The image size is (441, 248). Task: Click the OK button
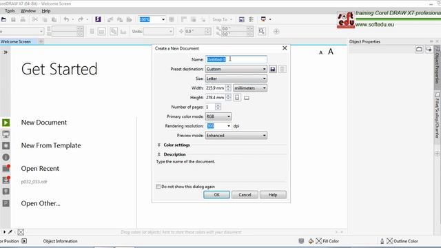pyautogui.click(x=216, y=194)
